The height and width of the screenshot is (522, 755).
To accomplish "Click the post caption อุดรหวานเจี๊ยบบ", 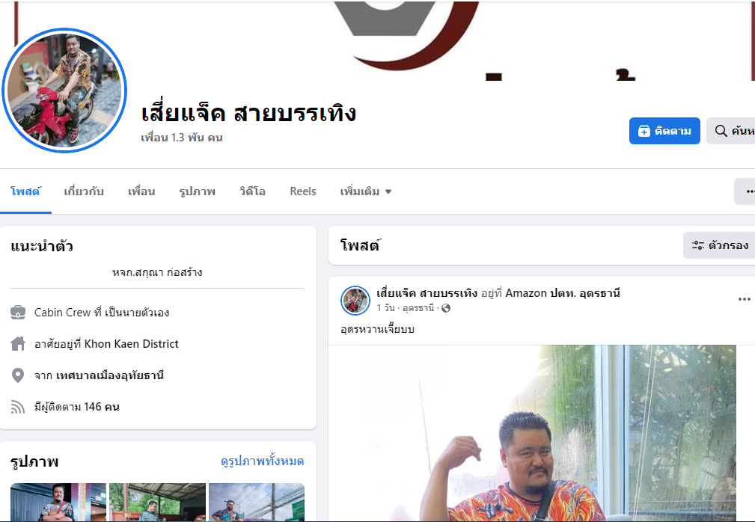I will [377, 330].
